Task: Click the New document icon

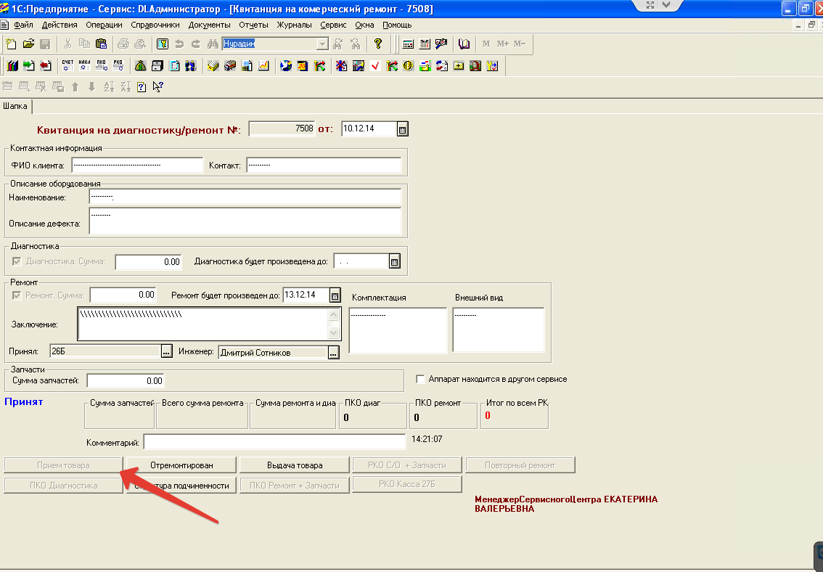Action: pos(12,44)
